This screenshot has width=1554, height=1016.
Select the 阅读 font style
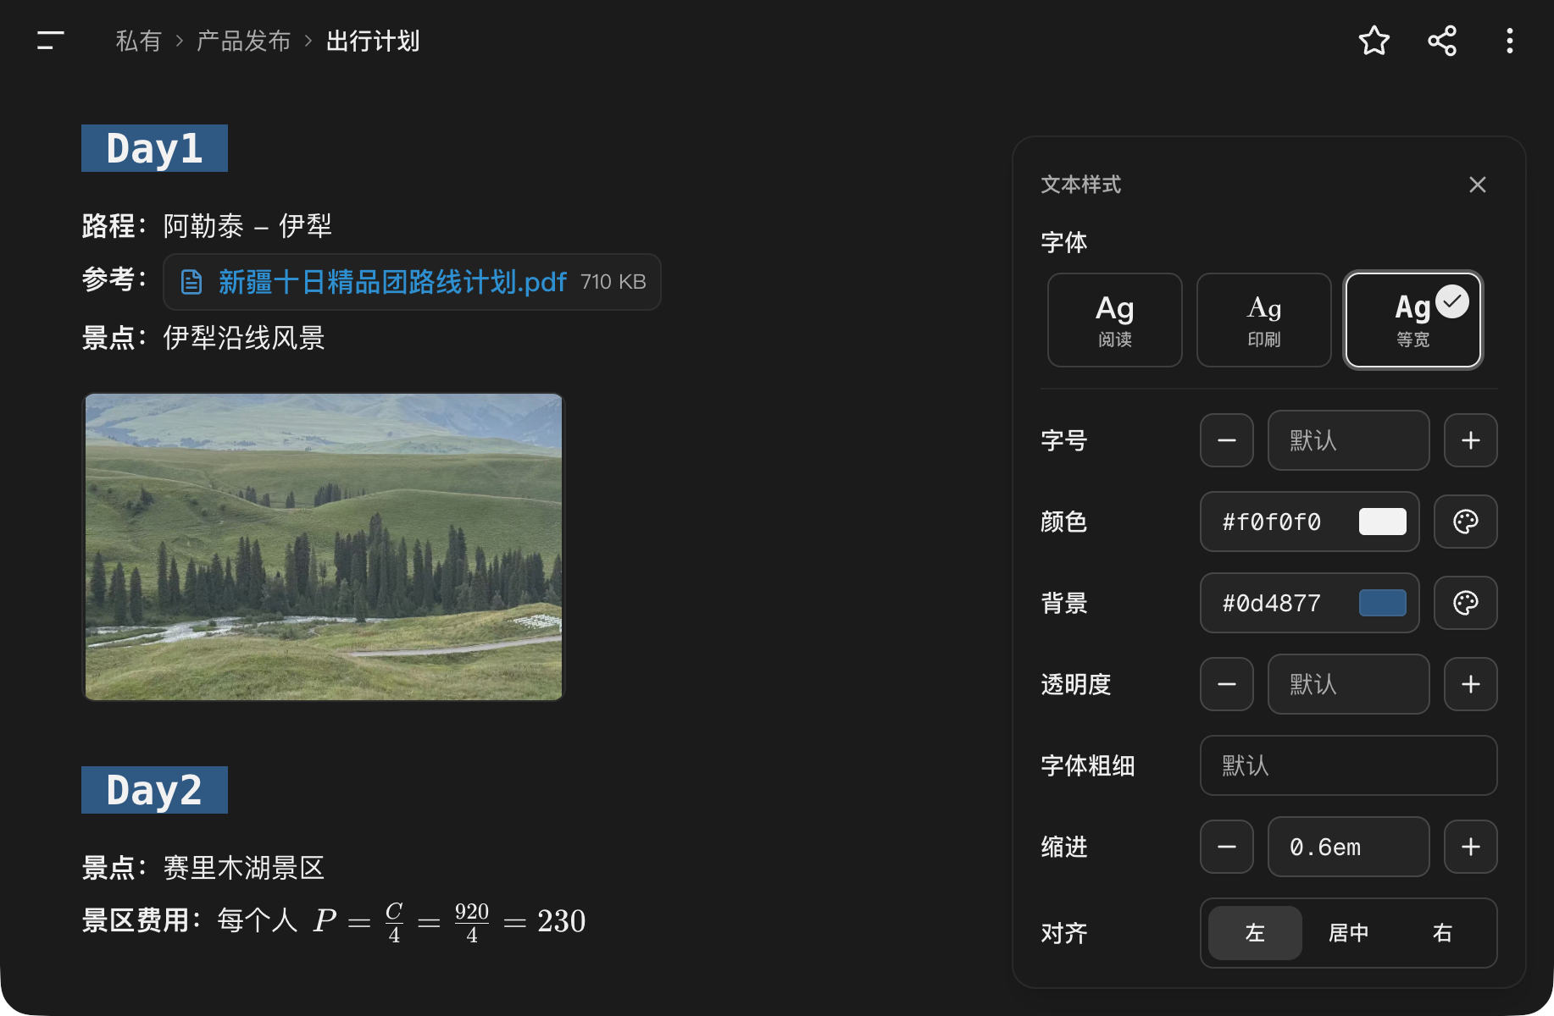[1115, 320]
